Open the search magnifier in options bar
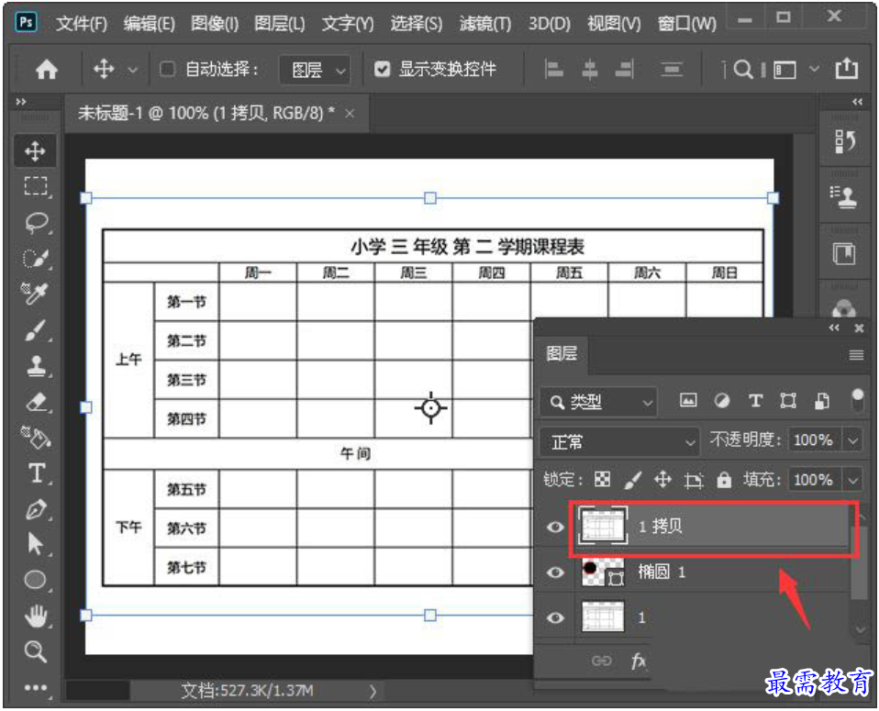 pos(743,70)
